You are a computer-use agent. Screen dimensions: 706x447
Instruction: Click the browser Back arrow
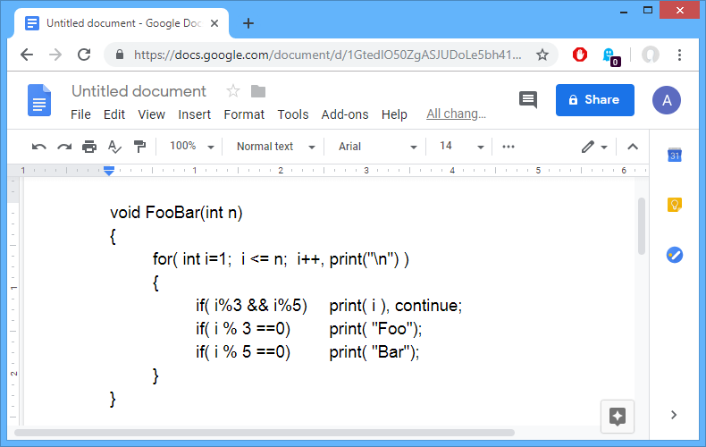click(x=27, y=55)
